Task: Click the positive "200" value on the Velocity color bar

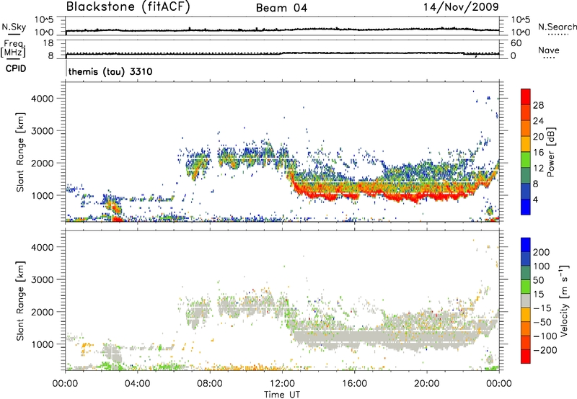Action: pyautogui.click(x=542, y=252)
